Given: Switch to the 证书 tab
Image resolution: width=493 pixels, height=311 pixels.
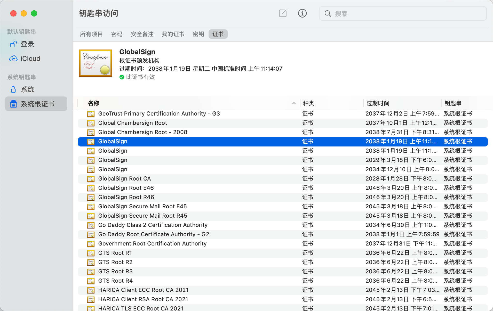Looking at the screenshot, I should pyautogui.click(x=218, y=34).
